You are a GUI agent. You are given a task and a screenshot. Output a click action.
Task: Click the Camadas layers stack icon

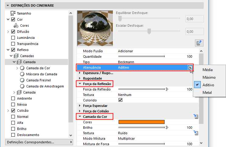(16, 56)
